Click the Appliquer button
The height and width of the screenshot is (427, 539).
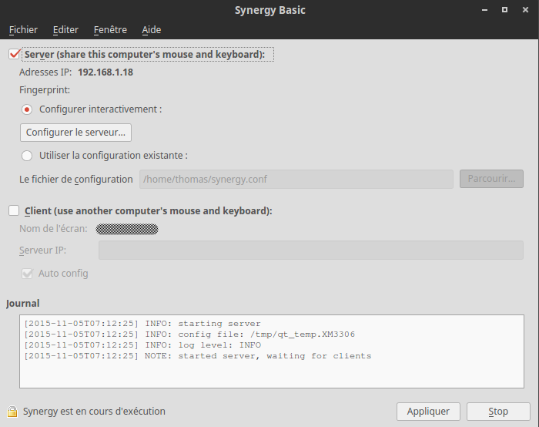point(428,412)
